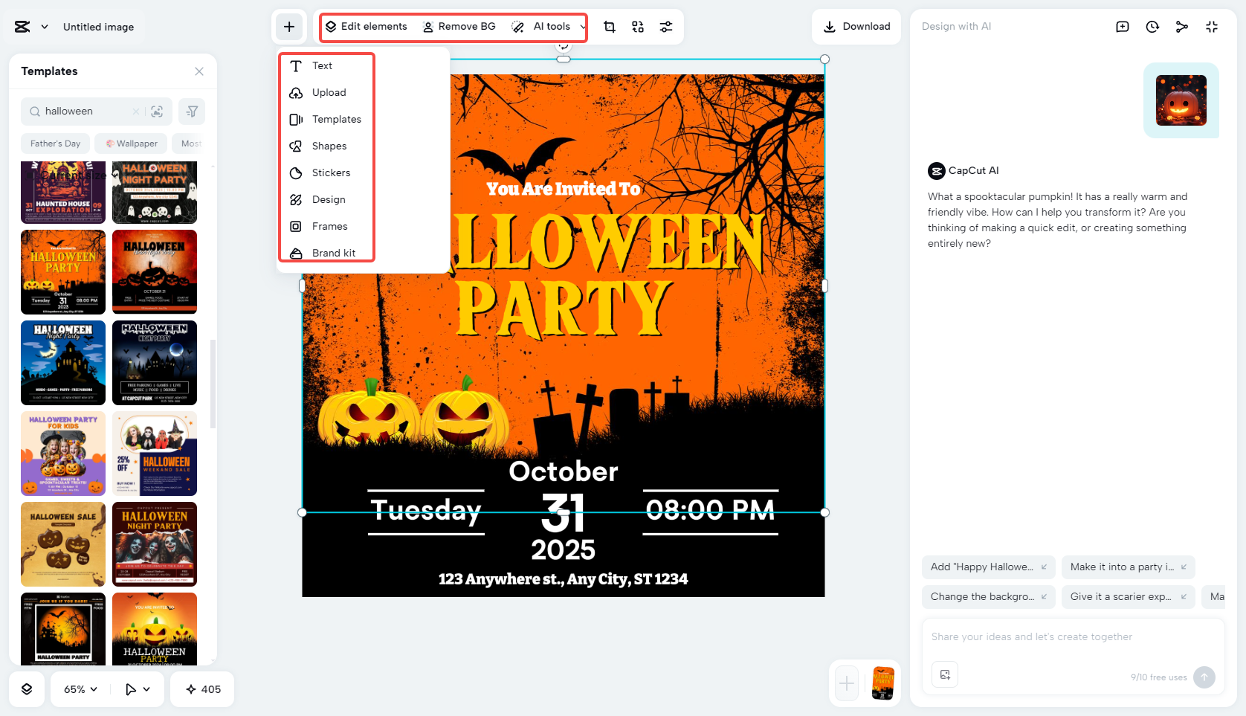Click the new chat icon in the AI panel
Image resolution: width=1246 pixels, height=716 pixels.
point(1122,26)
